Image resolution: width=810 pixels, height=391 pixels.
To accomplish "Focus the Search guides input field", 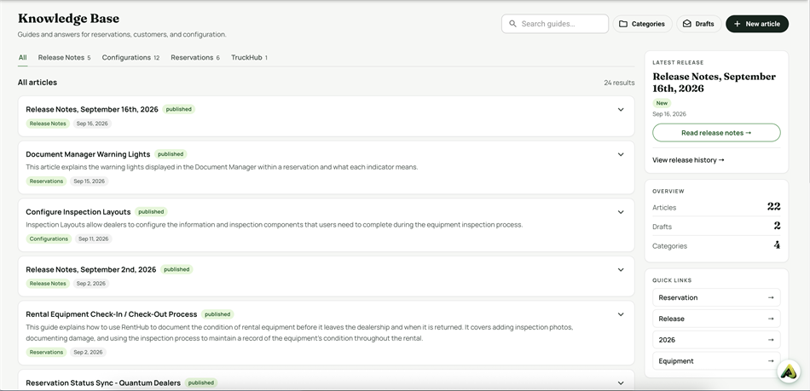I will (x=555, y=24).
